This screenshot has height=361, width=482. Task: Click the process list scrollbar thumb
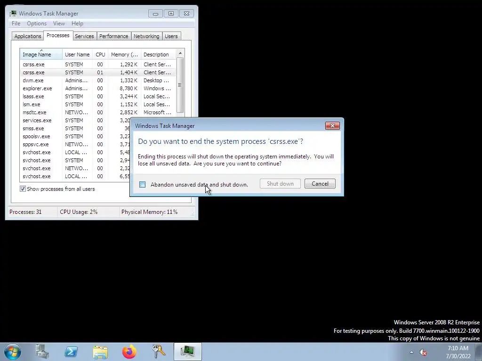coord(180,85)
